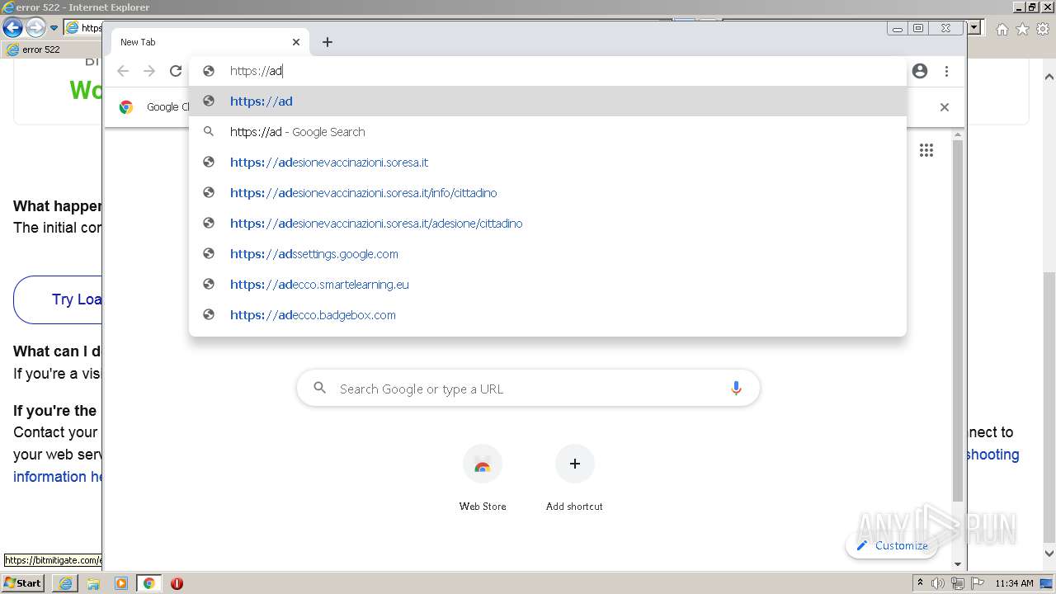Show hidden tray icons arrow
Screen dimensions: 1056x594
click(x=920, y=583)
